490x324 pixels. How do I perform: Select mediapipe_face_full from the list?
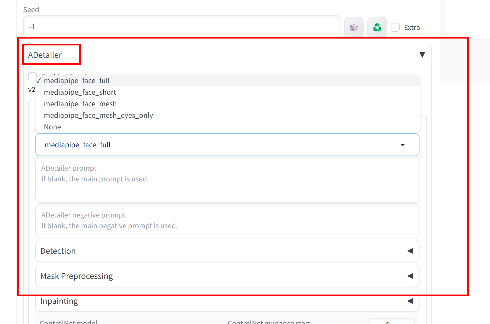click(x=77, y=81)
